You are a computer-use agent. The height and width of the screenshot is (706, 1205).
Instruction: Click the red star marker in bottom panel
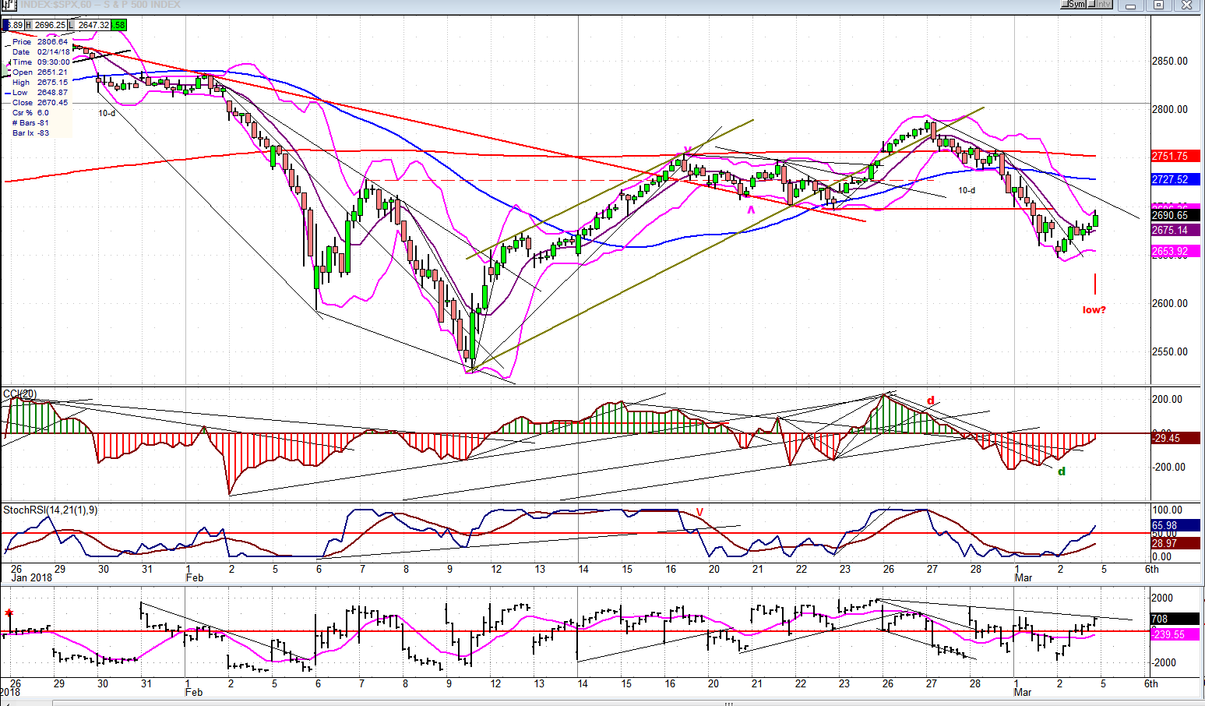pos(9,613)
